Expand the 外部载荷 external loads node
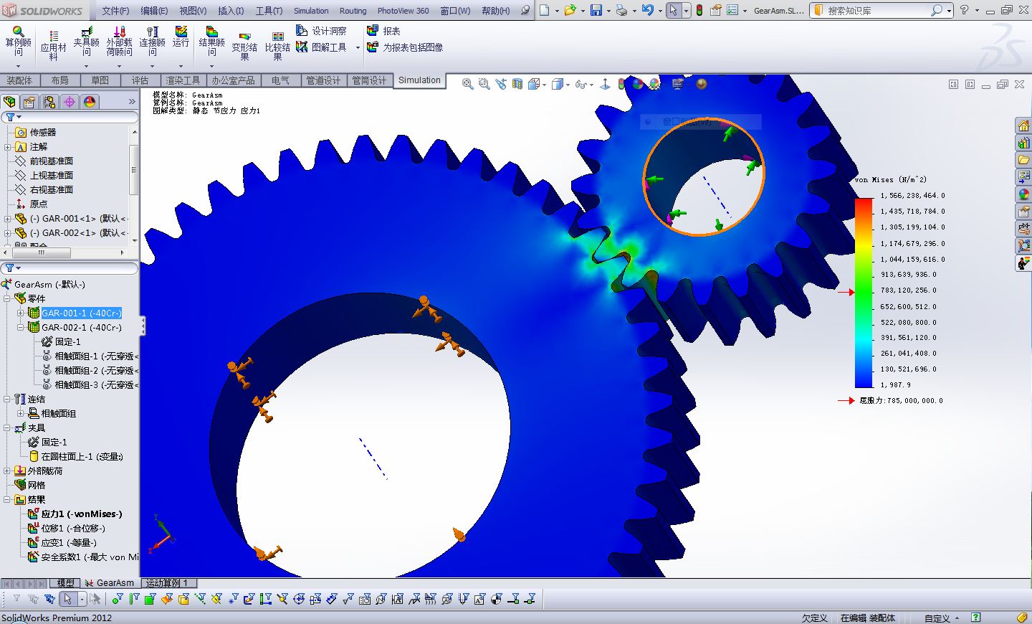The height and width of the screenshot is (624, 1032). (x=8, y=471)
